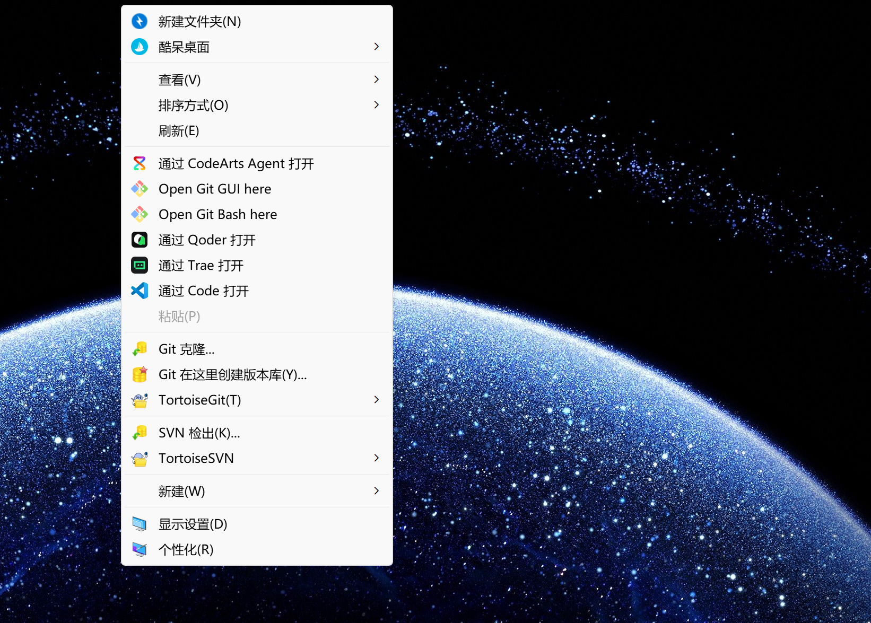Click the 显示设置 monitor icon
871x623 pixels.
pos(140,524)
